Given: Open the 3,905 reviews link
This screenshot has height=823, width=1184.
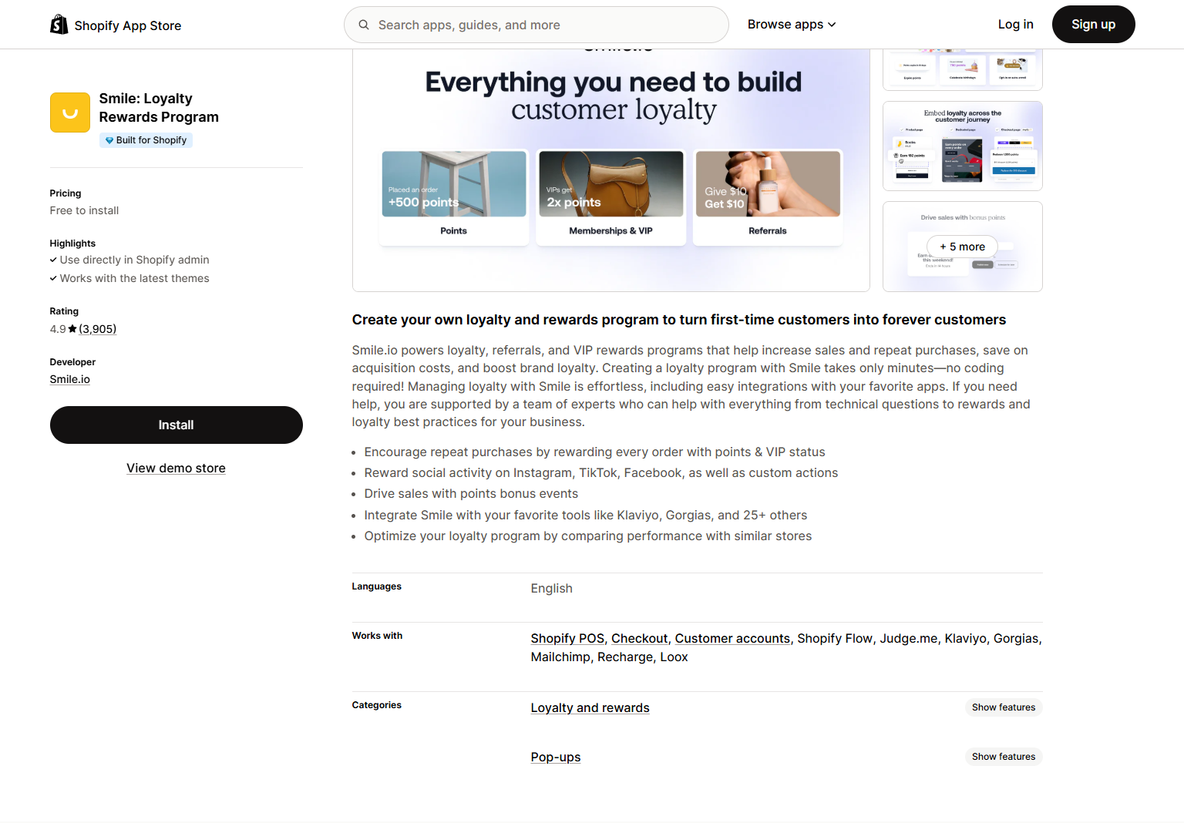Looking at the screenshot, I should click(98, 329).
